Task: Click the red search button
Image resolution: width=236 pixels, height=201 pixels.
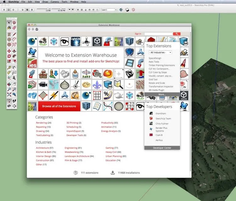Action: pyautogui.click(x=177, y=34)
